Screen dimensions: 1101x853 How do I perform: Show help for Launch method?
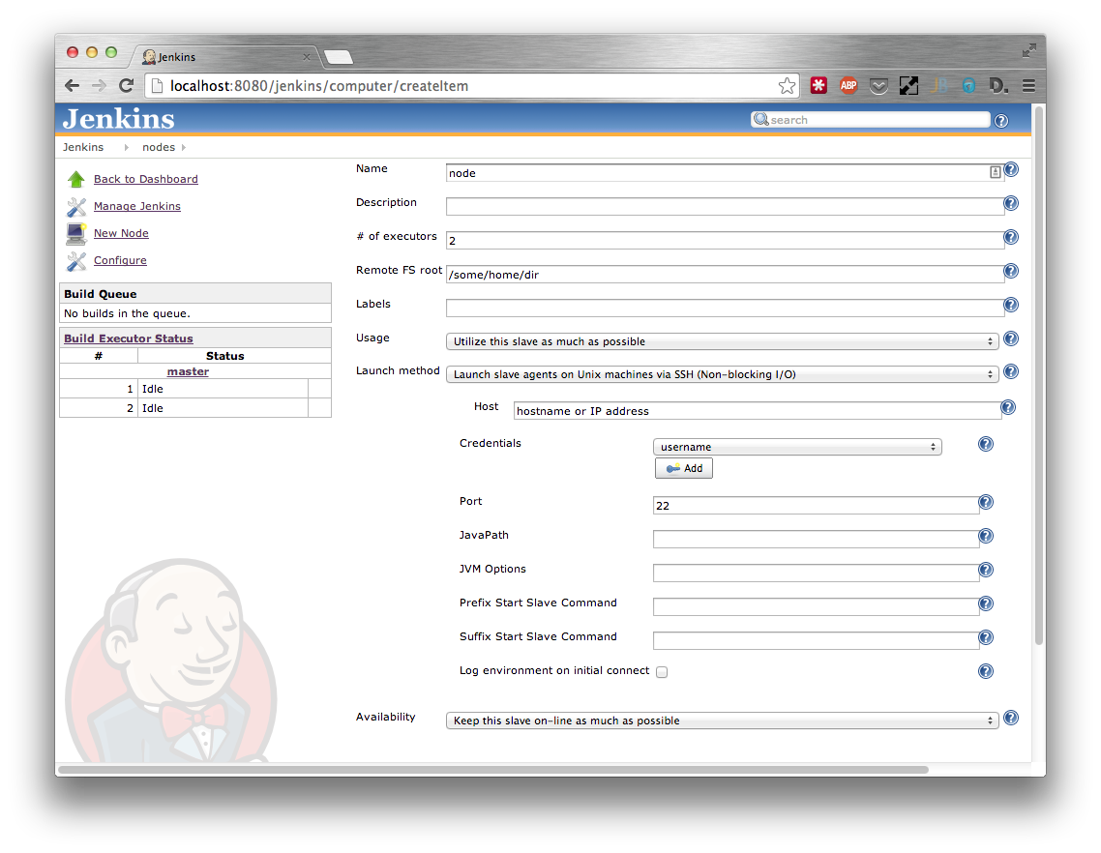pyautogui.click(x=1011, y=371)
